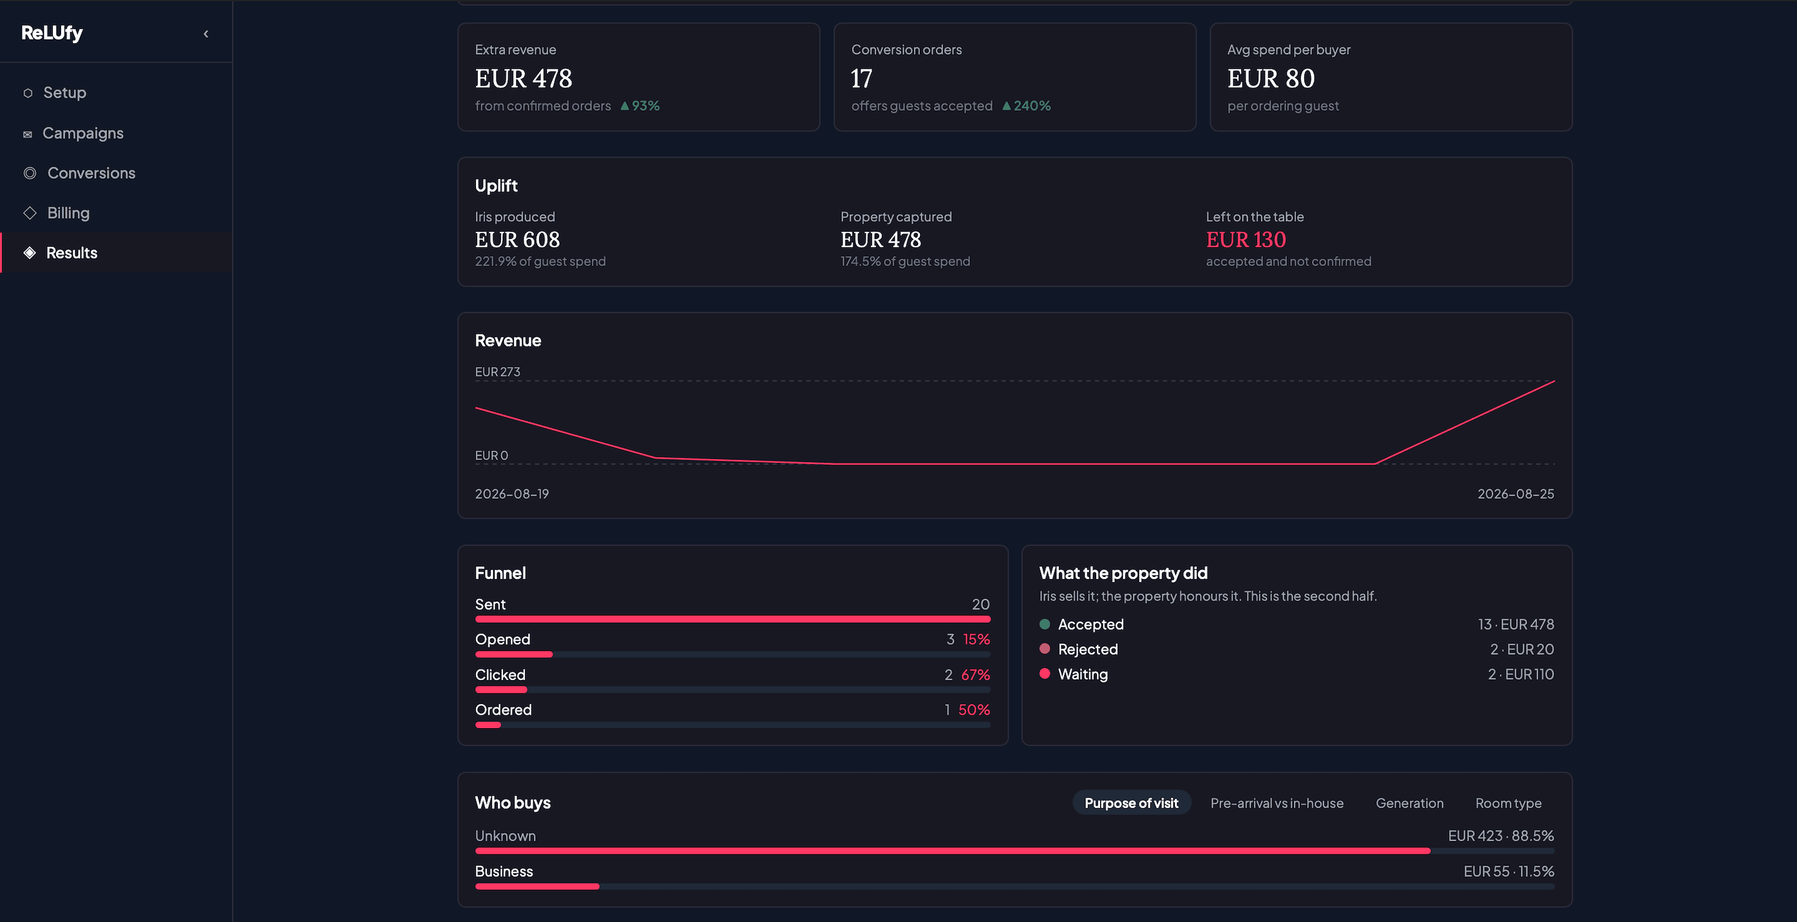Click the 'EUR 80' avg spend value
This screenshot has height=922, width=1797.
(1270, 78)
